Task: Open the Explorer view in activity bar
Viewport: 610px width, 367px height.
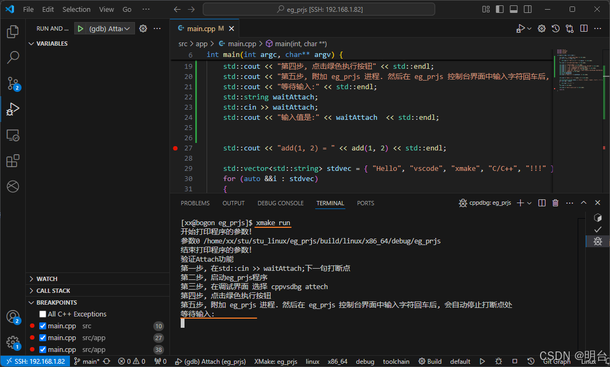Action: pyautogui.click(x=13, y=32)
